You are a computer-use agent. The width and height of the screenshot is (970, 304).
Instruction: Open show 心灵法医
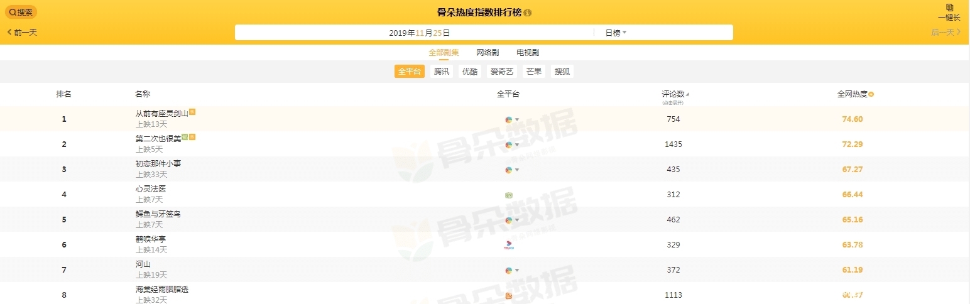[x=151, y=189]
